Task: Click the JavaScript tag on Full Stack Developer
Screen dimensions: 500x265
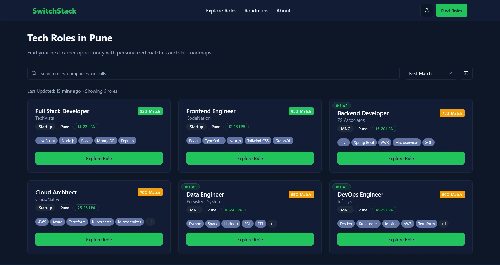Action: (46, 141)
